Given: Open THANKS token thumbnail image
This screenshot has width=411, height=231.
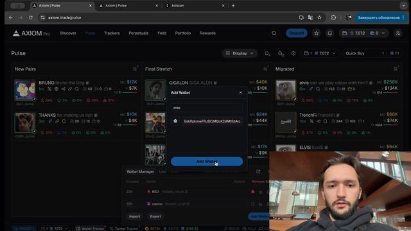Looking at the screenshot, I should click(25, 123).
